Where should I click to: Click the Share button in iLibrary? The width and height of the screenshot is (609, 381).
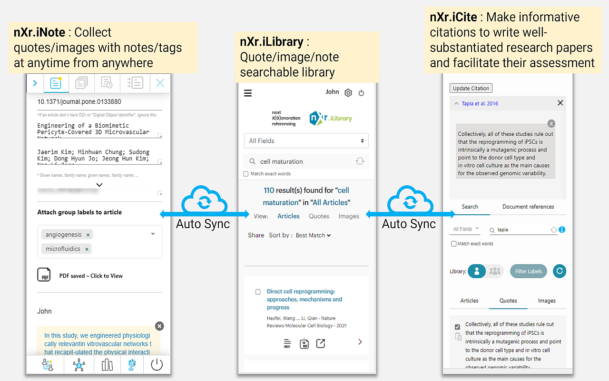(x=256, y=235)
